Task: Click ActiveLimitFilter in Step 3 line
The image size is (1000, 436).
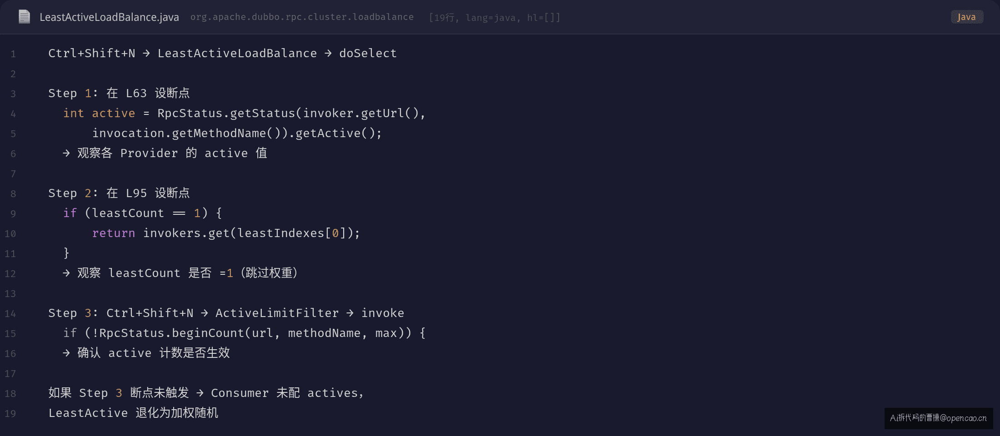Action: coord(277,313)
